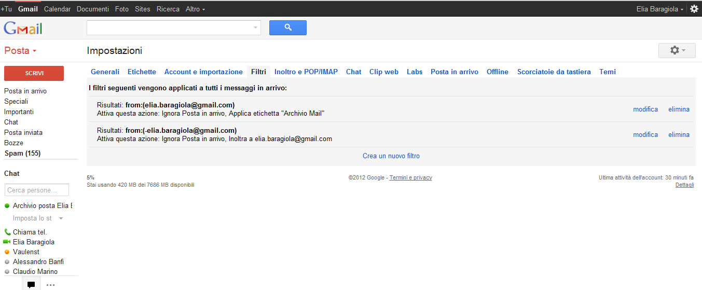702x290 pixels.
Task: Click the green video camera icon for Elia Baragiola
Action: coord(7,242)
